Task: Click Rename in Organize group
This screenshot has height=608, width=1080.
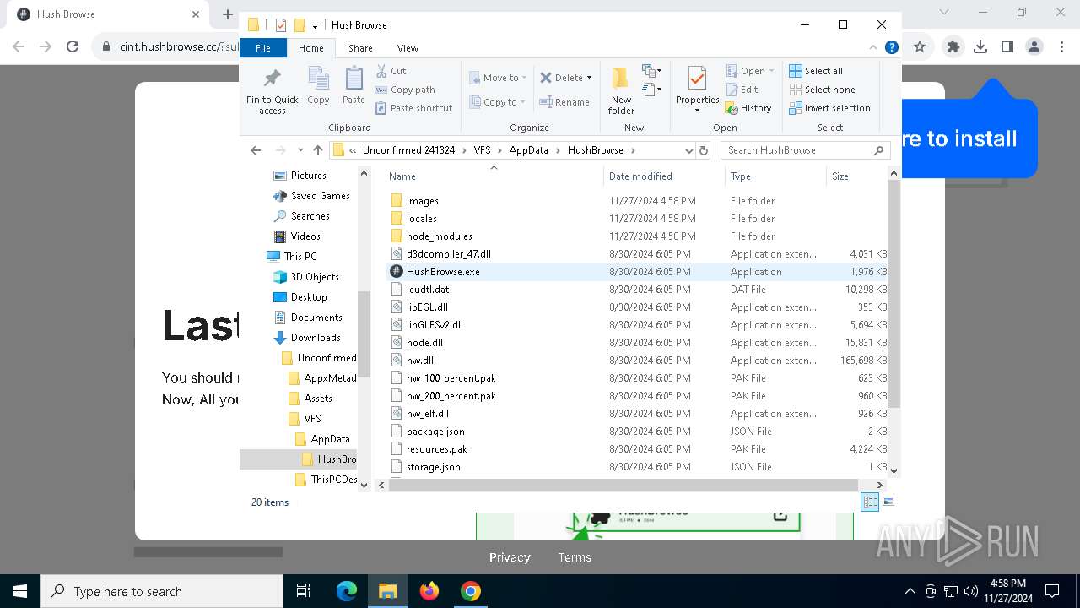Action: 564,102
